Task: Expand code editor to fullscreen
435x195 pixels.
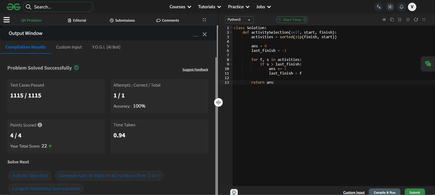Action: pyautogui.click(x=424, y=20)
